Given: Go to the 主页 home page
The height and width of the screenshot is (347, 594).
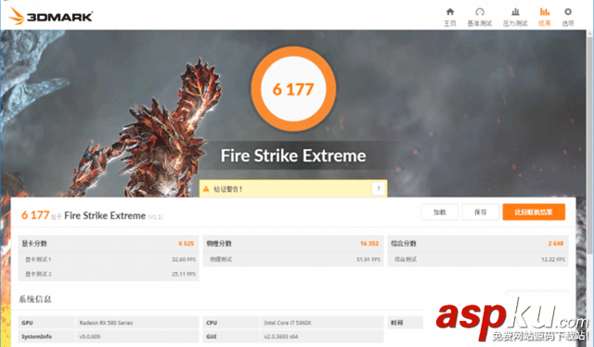Looking at the screenshot, I should coord(449,18).
